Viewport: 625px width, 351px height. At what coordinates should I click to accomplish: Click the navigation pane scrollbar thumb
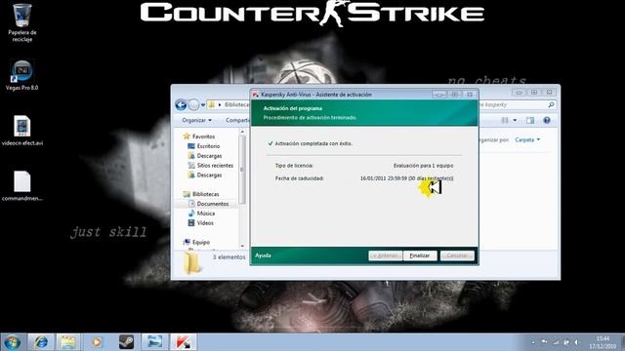(x=242, y=169)
